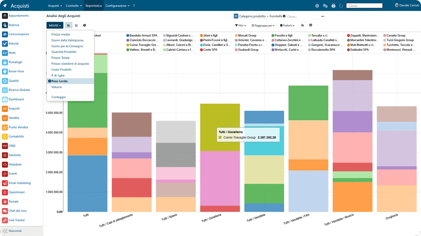Select Prezzo medio measure
The height and width of the screenshot is (236, 421).
click(61, 34)
